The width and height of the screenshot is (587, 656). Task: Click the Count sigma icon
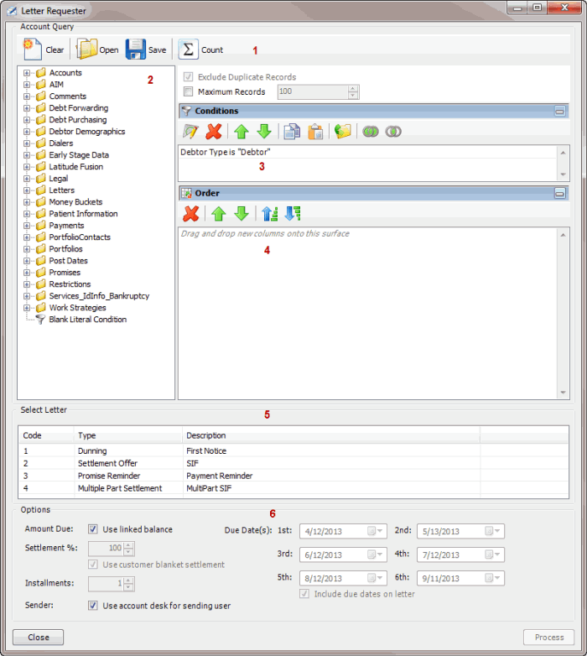click(x=188, y=49)
